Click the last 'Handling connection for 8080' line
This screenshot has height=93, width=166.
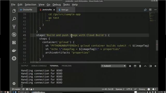tap(42, 83)
